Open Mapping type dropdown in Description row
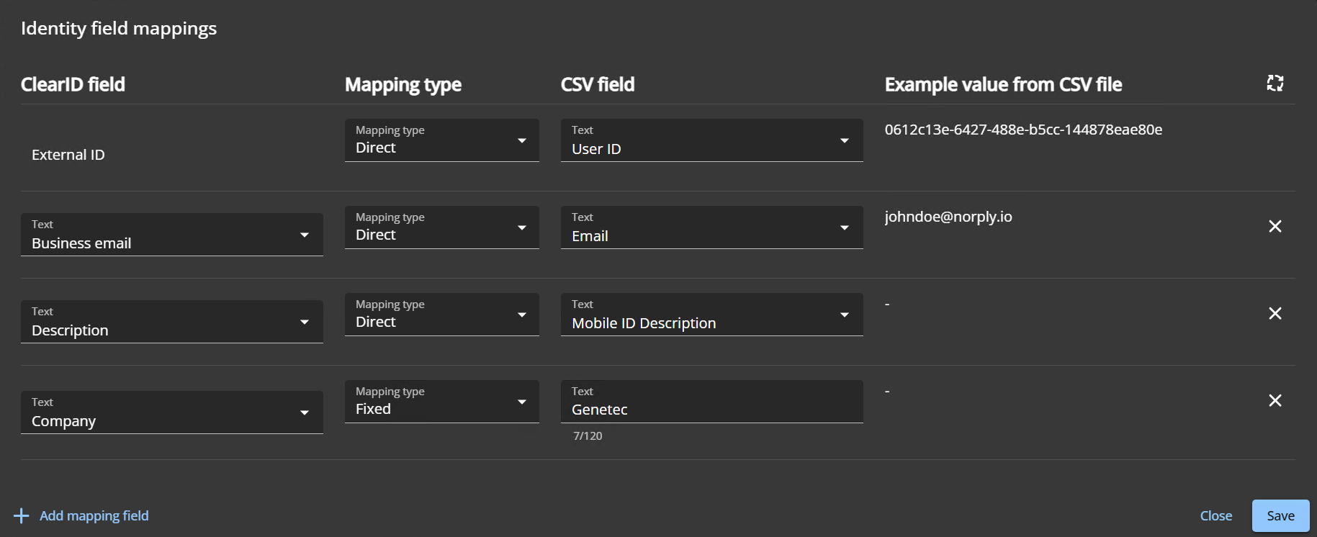Viewport: 1317px width, 537px height. (441, 315)
